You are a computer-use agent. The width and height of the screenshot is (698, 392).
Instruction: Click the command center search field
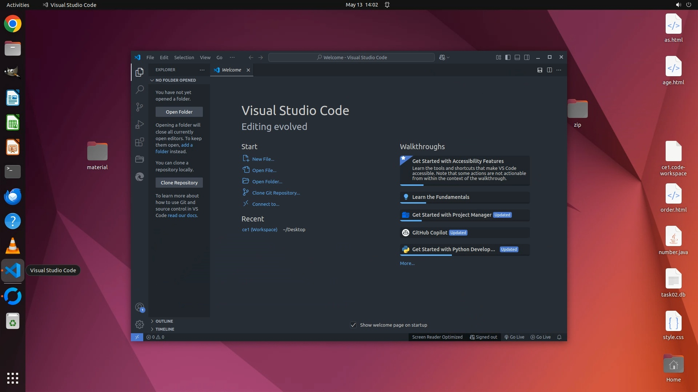tap(351, 57)
